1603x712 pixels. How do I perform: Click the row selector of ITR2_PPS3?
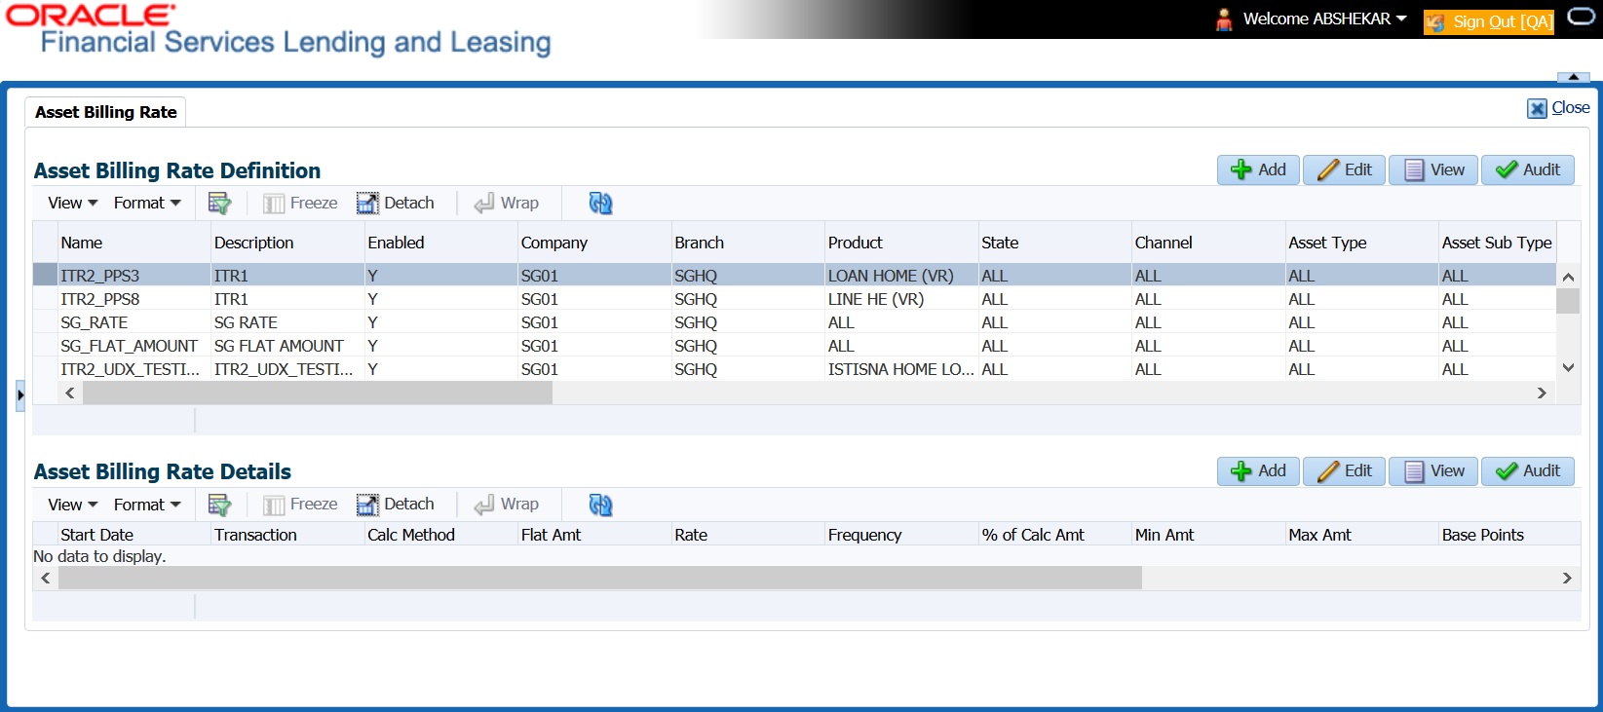point(46,276)
